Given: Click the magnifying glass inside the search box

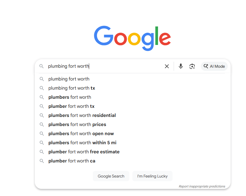Looking at the screenshot, I should pyautogui.click(x=42, y=66).
